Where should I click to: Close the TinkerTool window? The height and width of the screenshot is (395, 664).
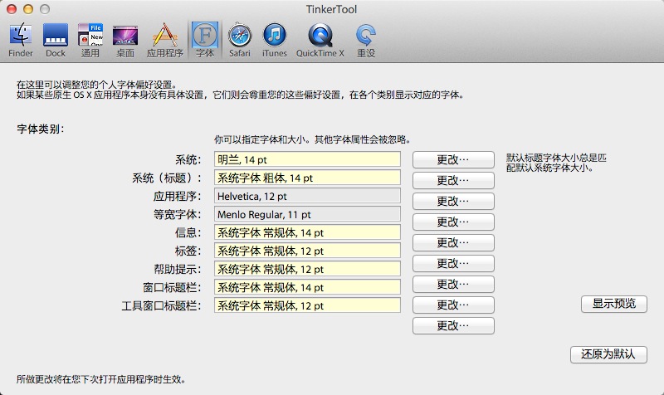point(12,9)
